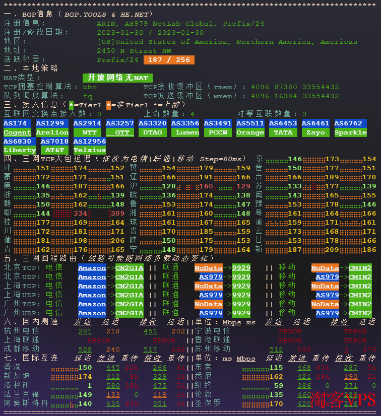Select the AS12956 Telxius badge
This screenshot has height=416, width=381.
[90, 146]
